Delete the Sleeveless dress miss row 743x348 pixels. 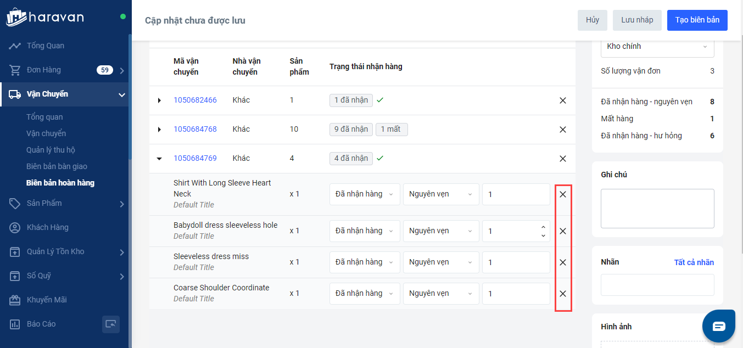pos(562,262)
